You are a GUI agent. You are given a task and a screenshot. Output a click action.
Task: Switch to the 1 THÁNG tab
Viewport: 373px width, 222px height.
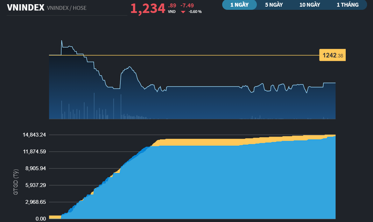pyautogui.click(x=347, y=5)
